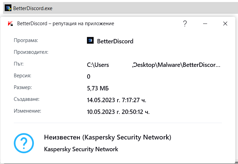Click the 'Неизвестен (Kaspersky Security Network)' status
238x164 pixels.
(x=108, y=137)
